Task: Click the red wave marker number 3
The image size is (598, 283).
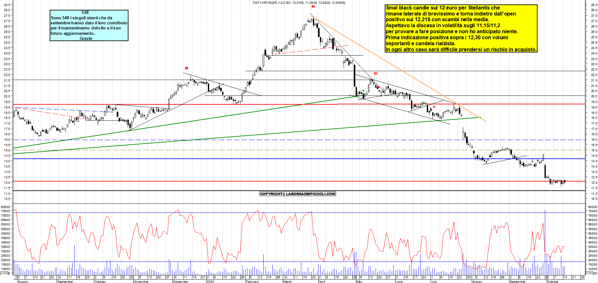Action: [x=376, y=74]
